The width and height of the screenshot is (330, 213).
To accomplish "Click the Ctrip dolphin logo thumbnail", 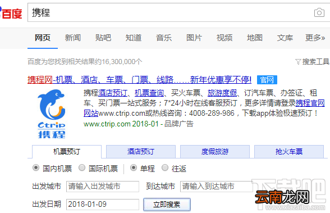I will click(52, 114).
